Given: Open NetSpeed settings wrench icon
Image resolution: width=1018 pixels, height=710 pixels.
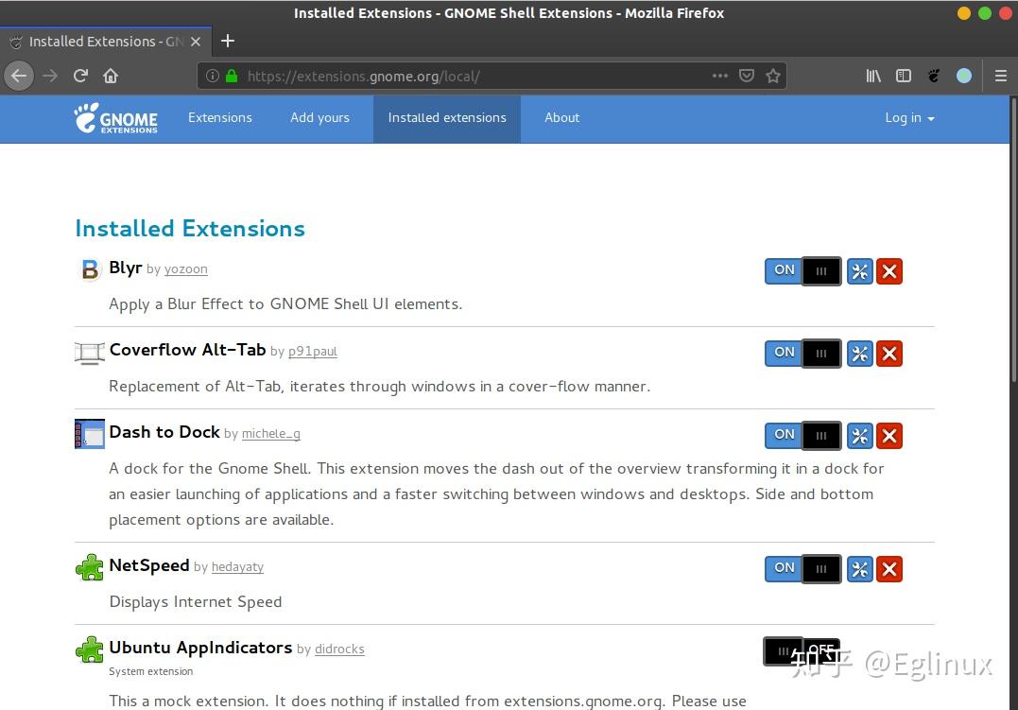Looking at the screenshot, I should pyautogui.click(x=859, y=569).
